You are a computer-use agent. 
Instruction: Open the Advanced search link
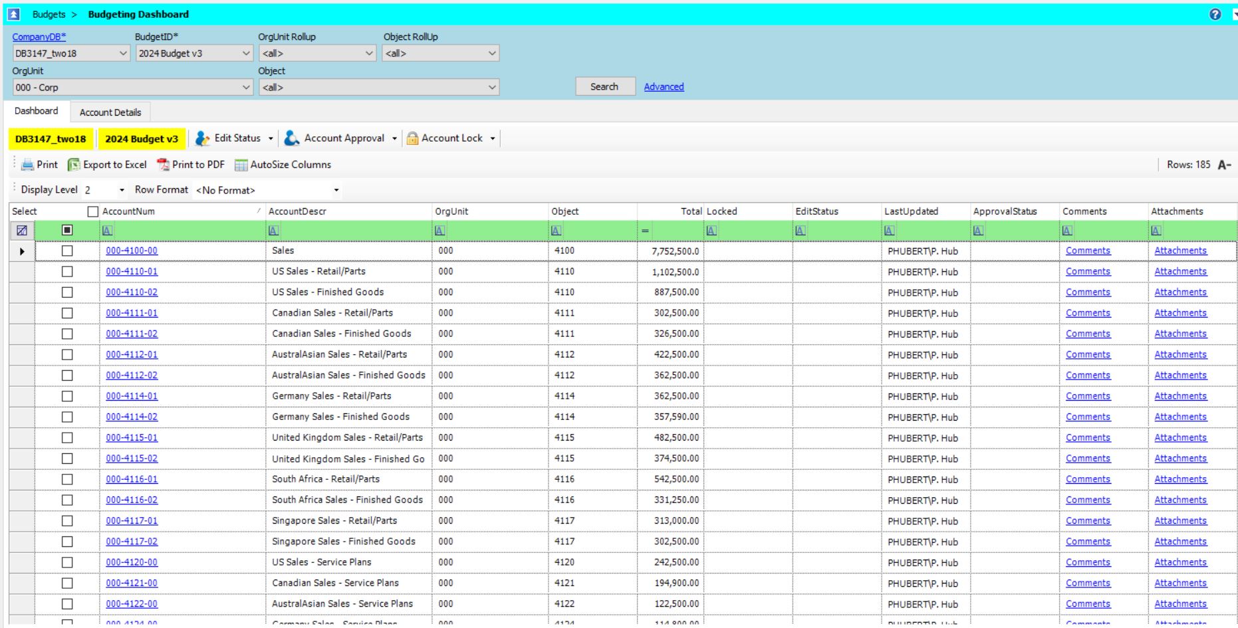pyautogui.click(x=663, y=87)
